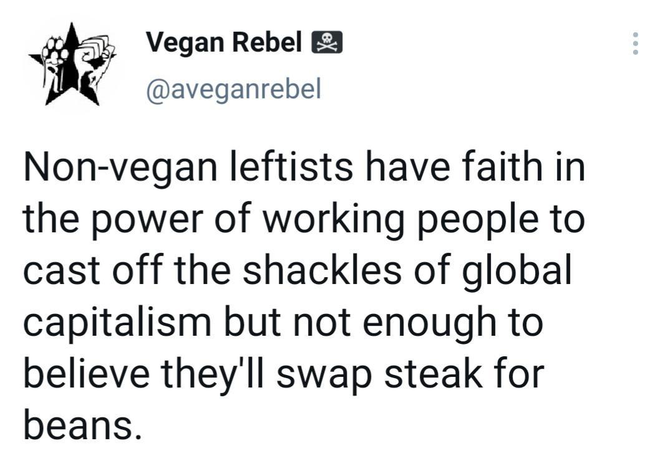Click the word "beans." ending the tweet
Image resolution: width=658 pixels, height=456 pixels.
pos(82,424)
